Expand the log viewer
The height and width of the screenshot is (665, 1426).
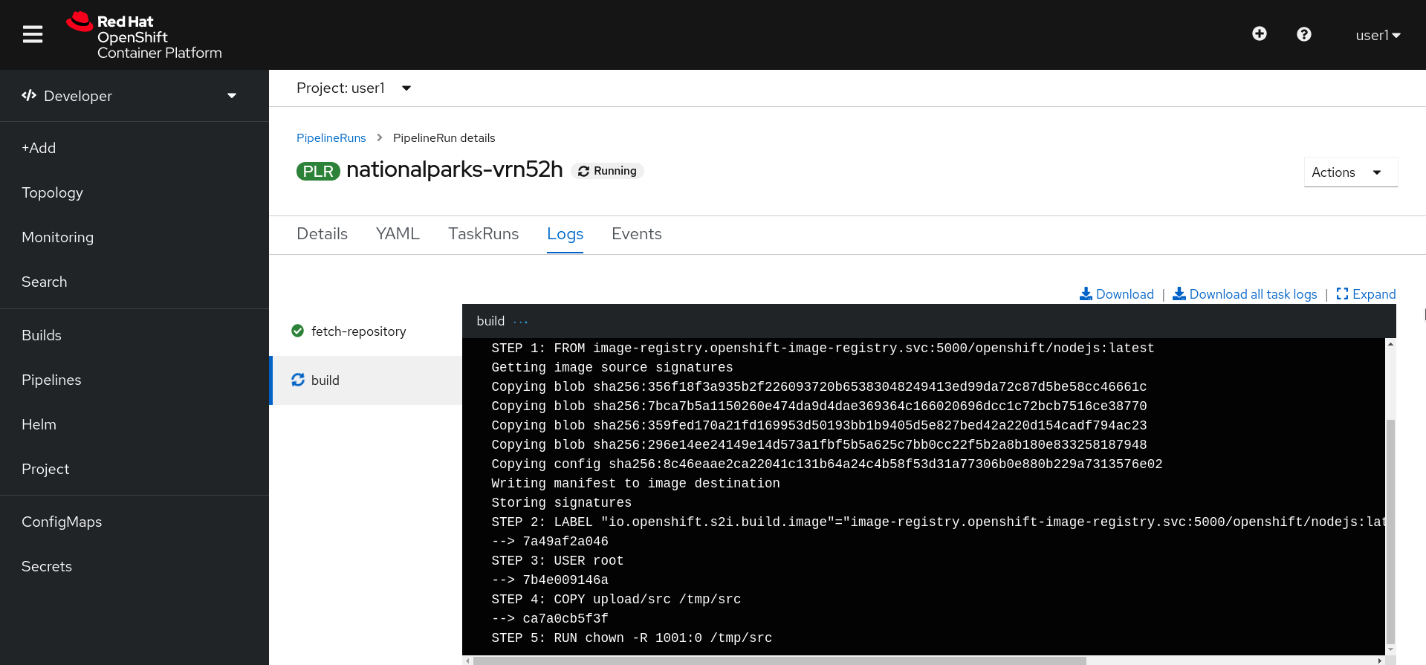pyautogui.click(x=1366, y=294)
